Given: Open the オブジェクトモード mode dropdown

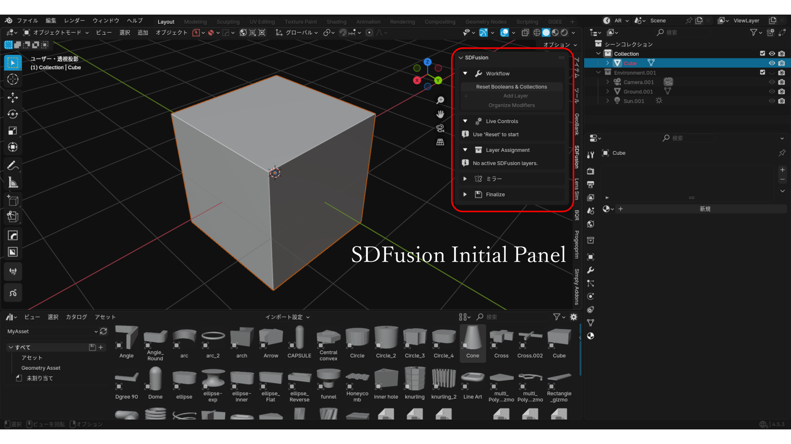Looking at the screenshot, I should 56,33.
